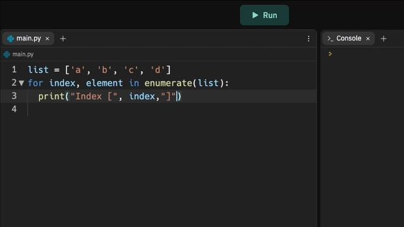Close the main.py tab
404x227 pixels.
click(x=47, y=38)
